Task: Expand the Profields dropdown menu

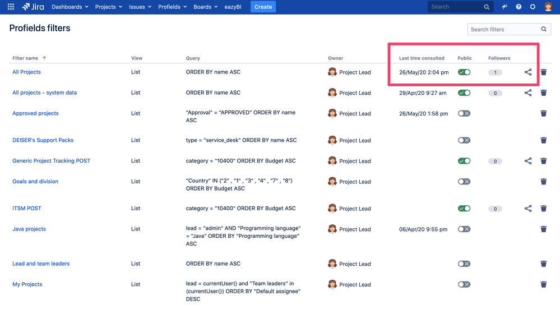Action: 173,7
